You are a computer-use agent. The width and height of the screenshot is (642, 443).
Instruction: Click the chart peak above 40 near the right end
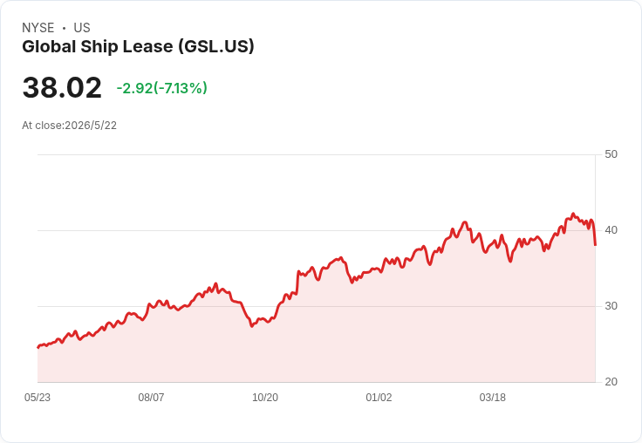(x=573, y=214)
